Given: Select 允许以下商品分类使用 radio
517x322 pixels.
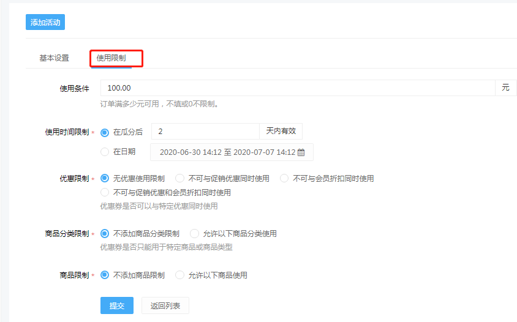Looking at the screenshot, I should pos(195,234).
